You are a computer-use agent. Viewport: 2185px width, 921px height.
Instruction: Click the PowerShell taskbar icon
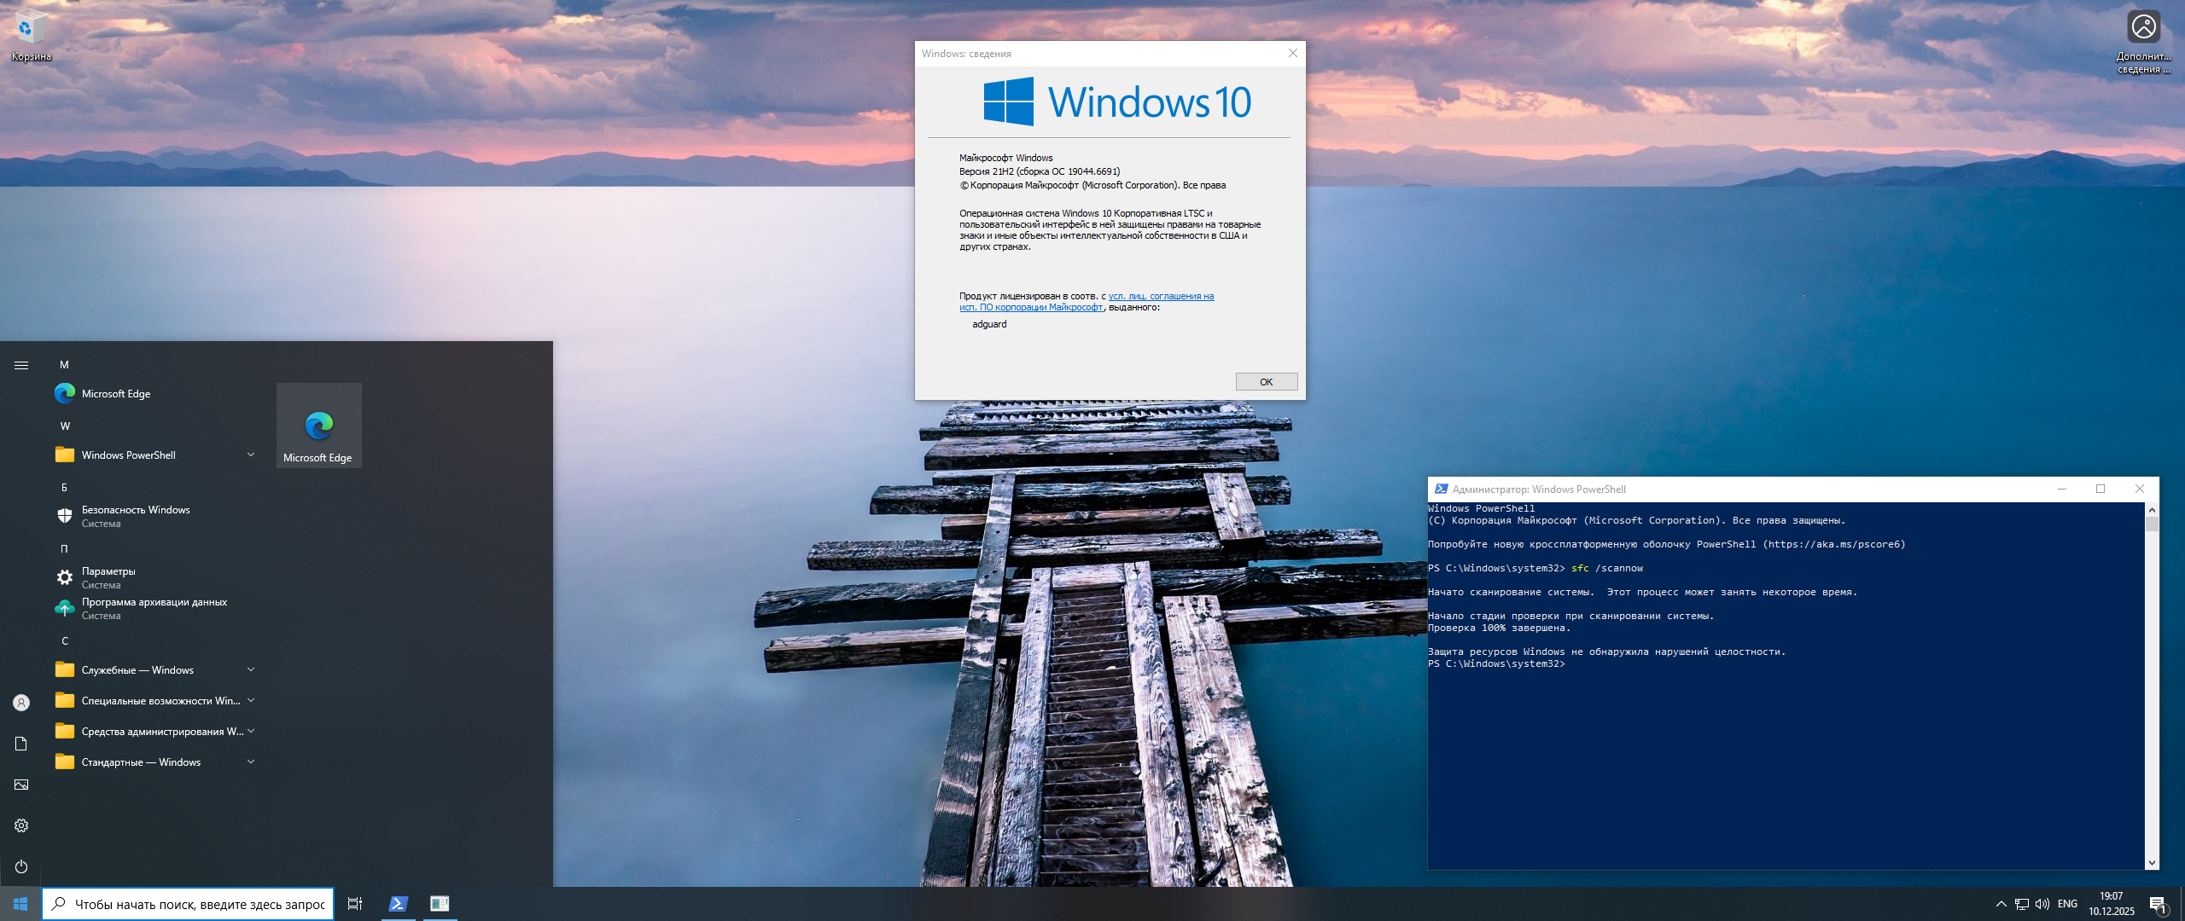click(x=398, y=904)
